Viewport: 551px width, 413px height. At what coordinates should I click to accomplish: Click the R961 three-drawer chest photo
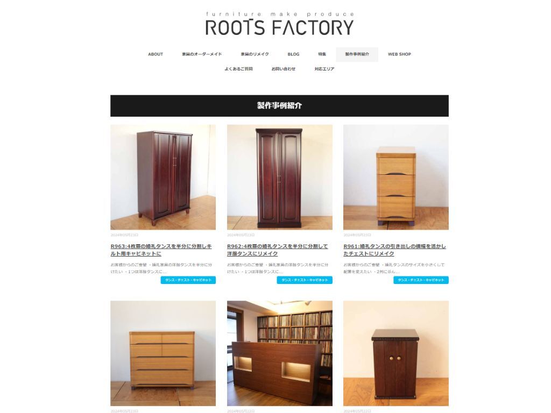pyautogui.click(x=396, y=177)
